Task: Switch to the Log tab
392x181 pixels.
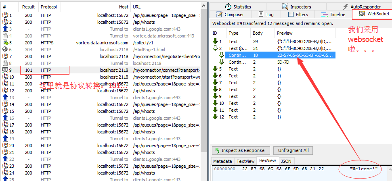Action: tap(266, 15)
